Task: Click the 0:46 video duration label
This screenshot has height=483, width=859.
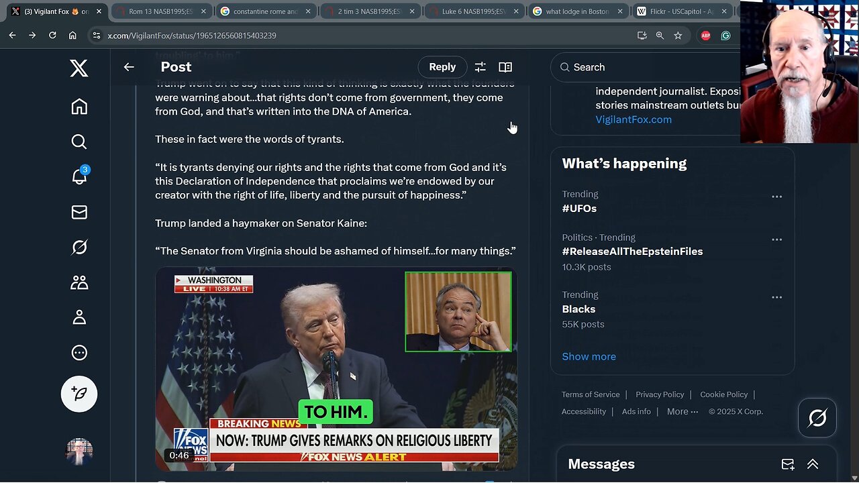Action: coord(179,455)
